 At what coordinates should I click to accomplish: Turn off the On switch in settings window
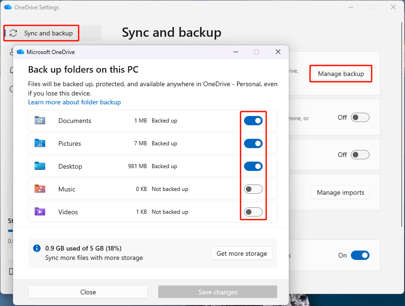click(x=360, y=255)
